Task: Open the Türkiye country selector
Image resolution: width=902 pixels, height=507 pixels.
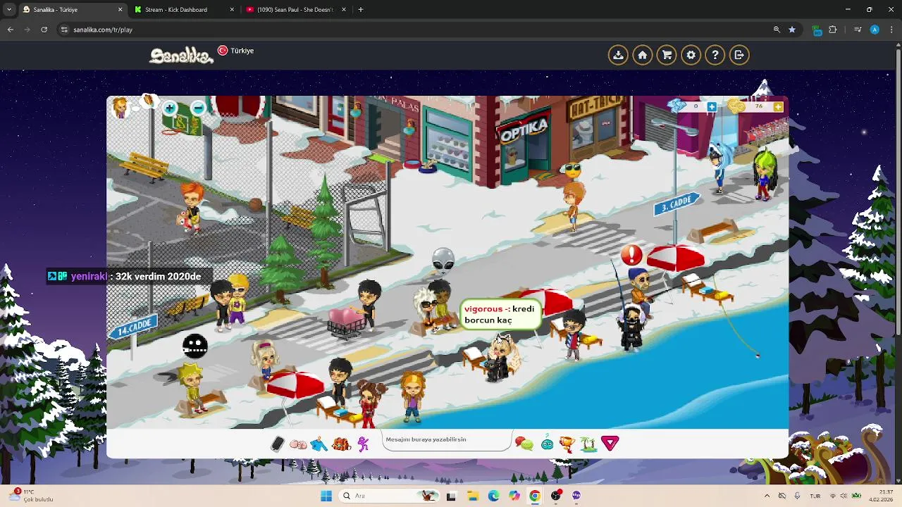Action: pyautogui.click(x=235, y=51)
